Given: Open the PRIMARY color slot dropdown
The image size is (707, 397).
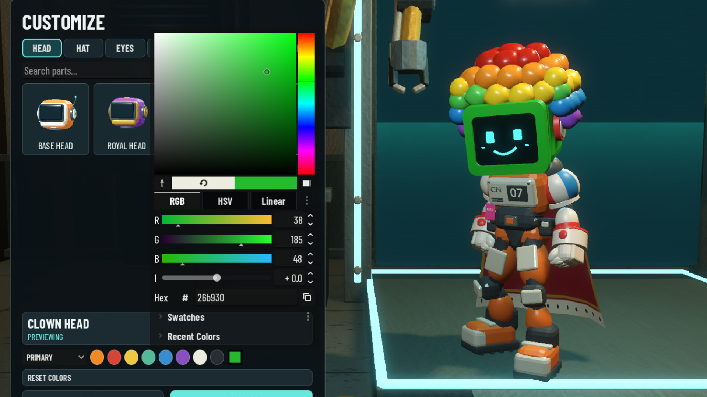Looking at the screenshot, I should (55, 357).
